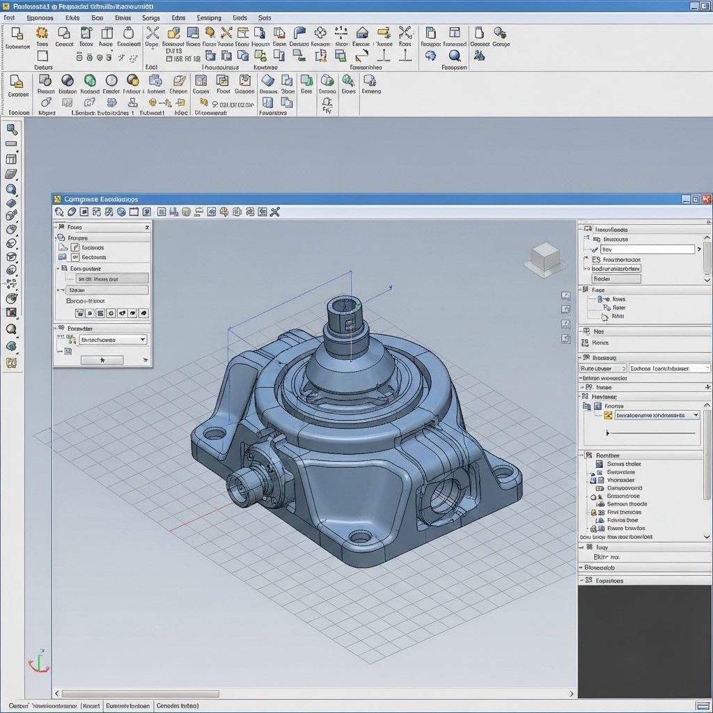Click the star button in left panel
713x713 pixels.
coord(102,360)
